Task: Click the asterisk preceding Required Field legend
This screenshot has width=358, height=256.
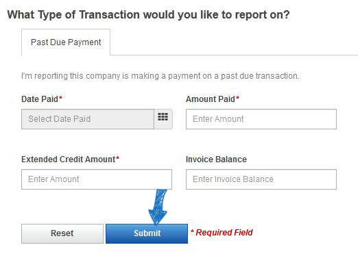Action: [x=193, y=231]
